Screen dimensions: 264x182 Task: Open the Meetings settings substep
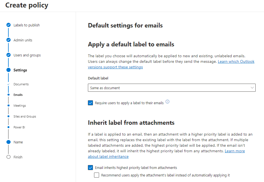(20, 106)
